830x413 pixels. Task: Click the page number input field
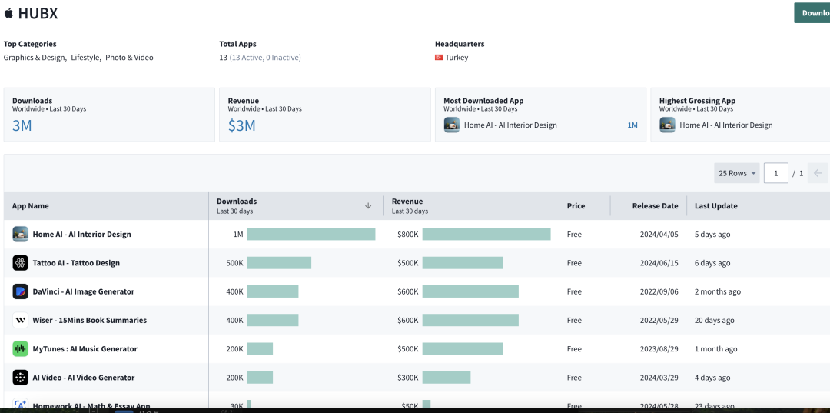(x=776, y=173)
